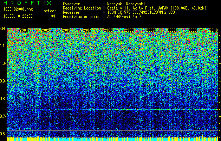Viewport: 221px width, 141px height.
Task: Click the 2307 time marker
Action: (150, 30)
